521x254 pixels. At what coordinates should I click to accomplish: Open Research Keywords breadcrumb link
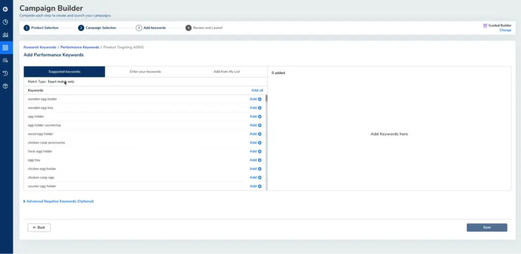click(40, 47)
